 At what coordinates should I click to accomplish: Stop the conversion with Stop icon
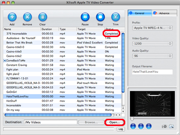click(x=100, y=17)
